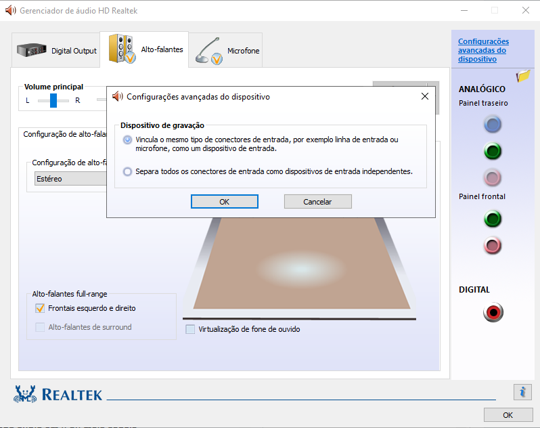Select the option separating all input connectors
The width and height of the screenshot is (540, 428).
tap(127, 171)
